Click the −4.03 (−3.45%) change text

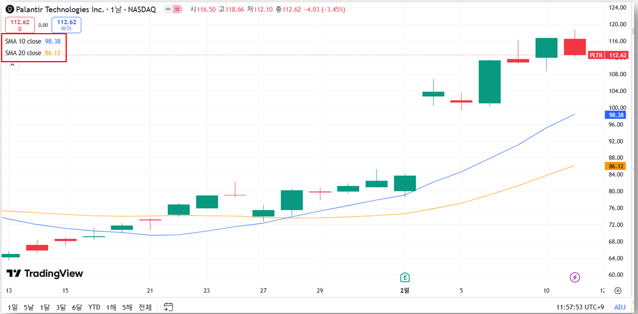click(x=324, y=10)
